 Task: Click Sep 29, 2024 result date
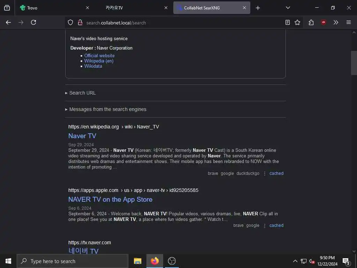coord(81,145)
